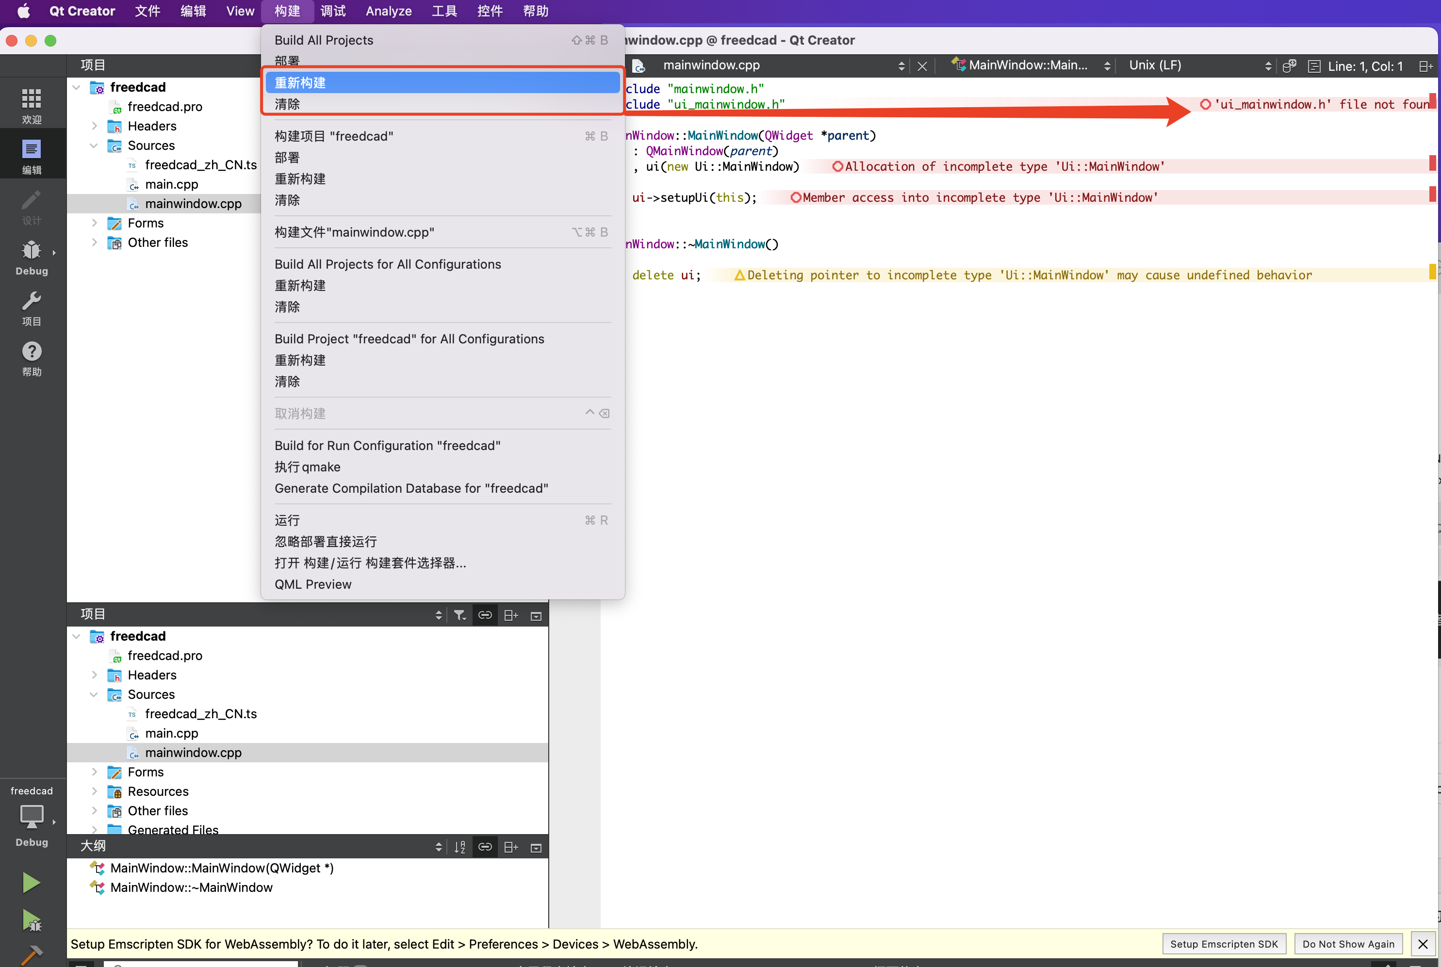Click the filter tree icon in lower 项目 panel
Image resolution: width=1441 pixels, height=967 pixels.
click(x=459, y=615)
